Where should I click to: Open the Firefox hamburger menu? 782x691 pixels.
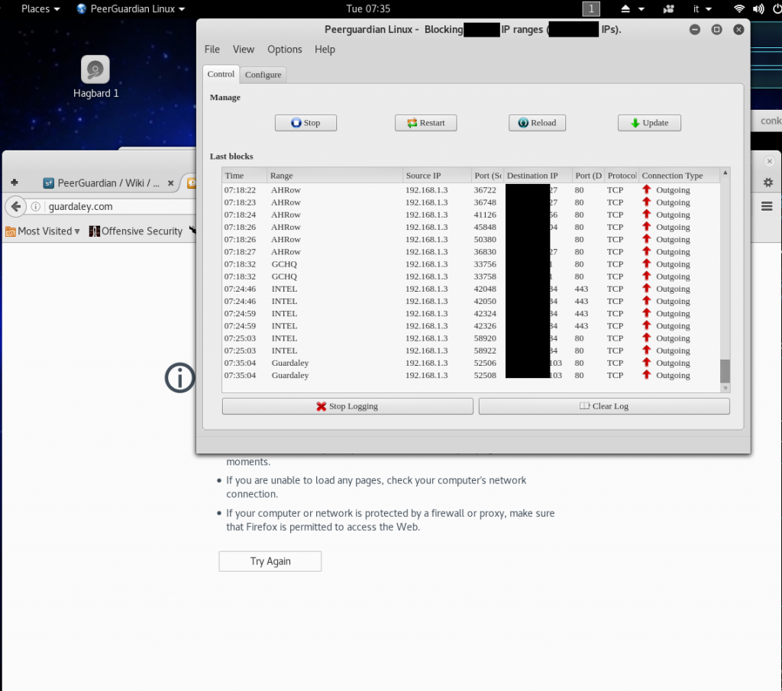pos(767,206)
